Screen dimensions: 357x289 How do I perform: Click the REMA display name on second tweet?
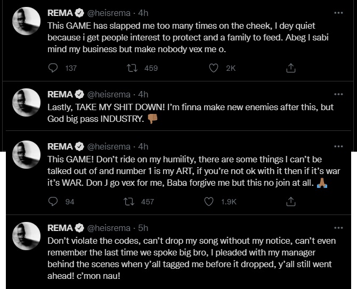pyautogui.click(x=60, y=94)
